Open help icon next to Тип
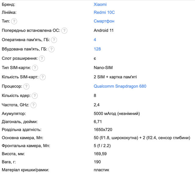The height and width of the screenshot is (175, 195). 14,21
